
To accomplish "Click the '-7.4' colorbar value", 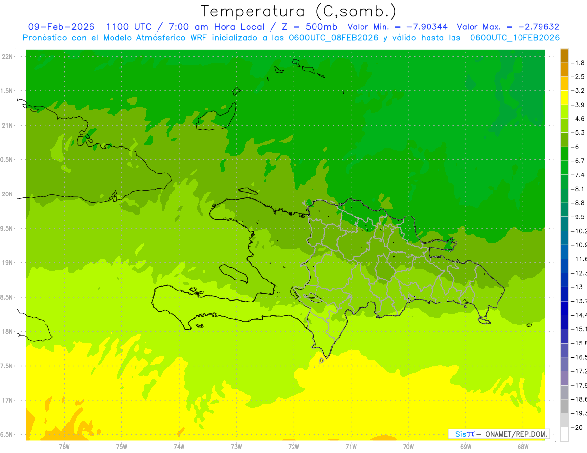I will 578,175.
